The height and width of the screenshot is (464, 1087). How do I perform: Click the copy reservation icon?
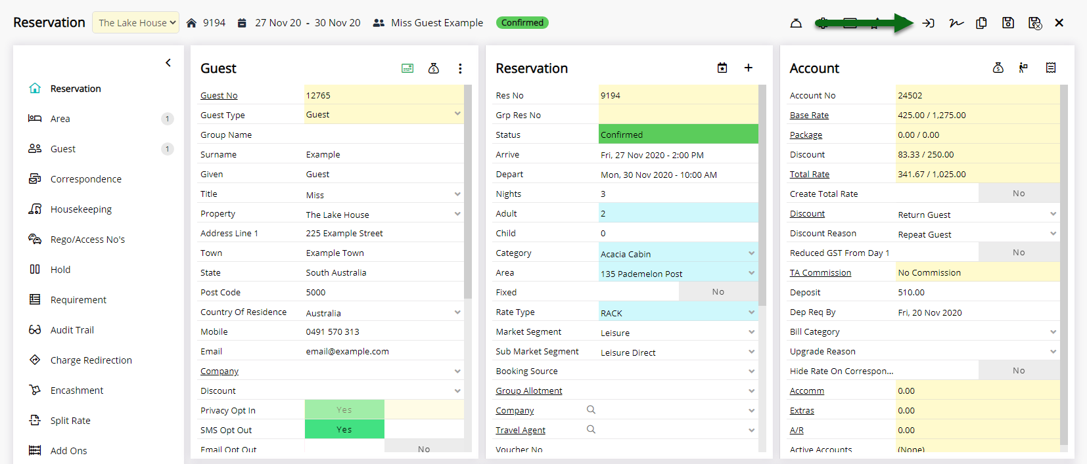(x=981, y=23)
